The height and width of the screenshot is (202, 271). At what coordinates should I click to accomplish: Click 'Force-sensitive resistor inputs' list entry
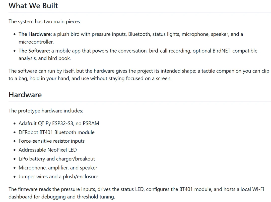pos(52,141)
